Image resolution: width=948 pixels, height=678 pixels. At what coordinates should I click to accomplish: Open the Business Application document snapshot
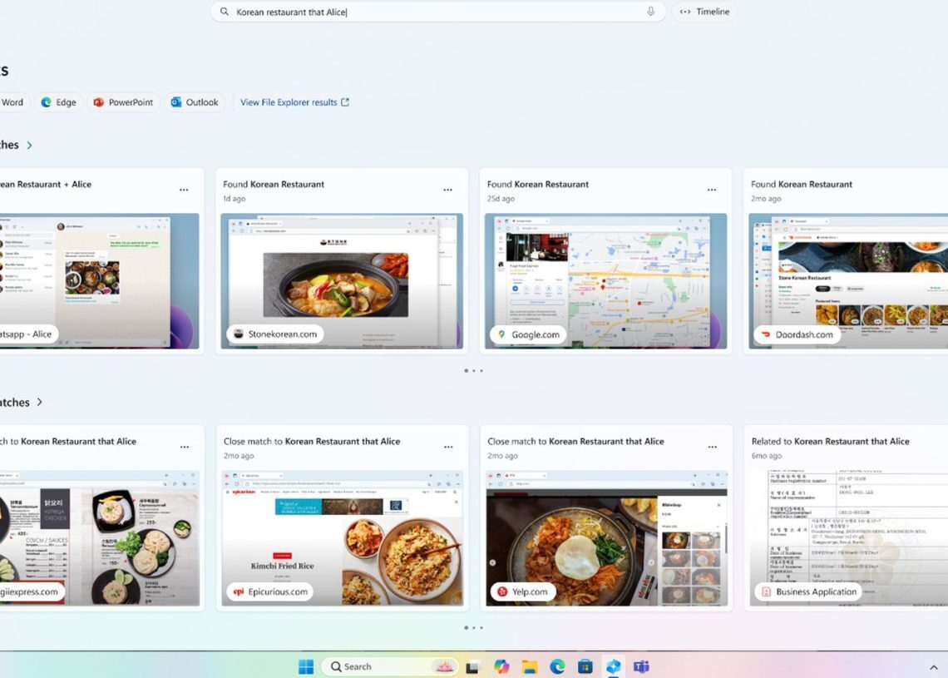pos(849,538)
